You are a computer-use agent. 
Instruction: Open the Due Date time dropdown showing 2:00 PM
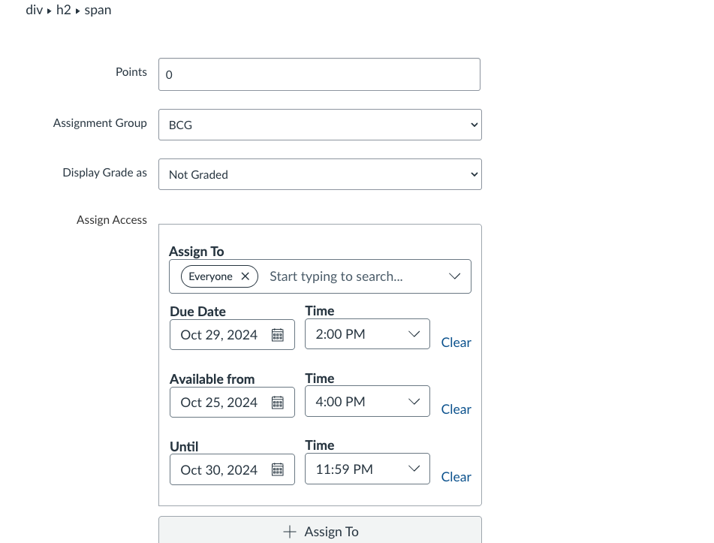pyautogui.click(x=367, y=334)
